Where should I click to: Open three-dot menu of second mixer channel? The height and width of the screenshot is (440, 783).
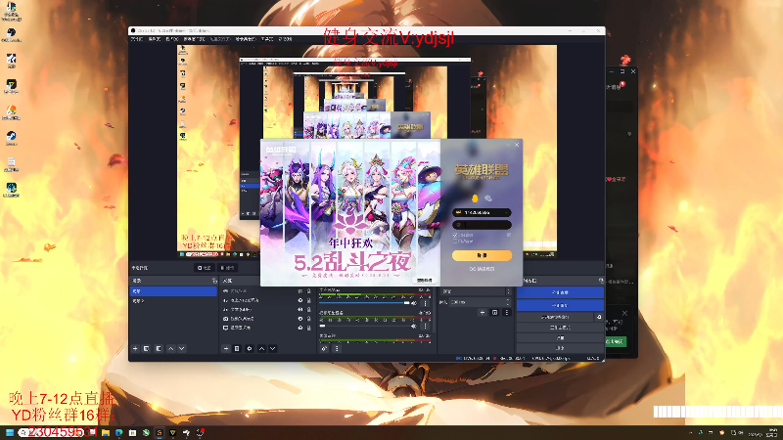tap(426, 326)
